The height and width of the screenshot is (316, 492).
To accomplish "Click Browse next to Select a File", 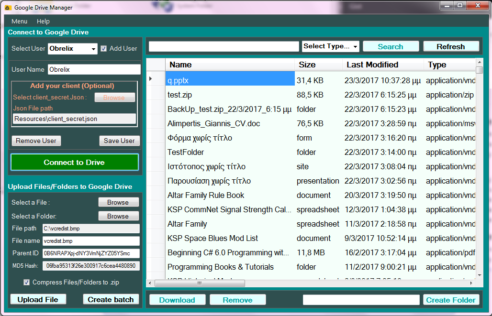I will click(118, 202).
